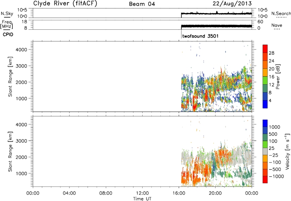Select the "Freq. [MHz]" axis label
Screen dimensions: 291x201
[x=7, y=24]
